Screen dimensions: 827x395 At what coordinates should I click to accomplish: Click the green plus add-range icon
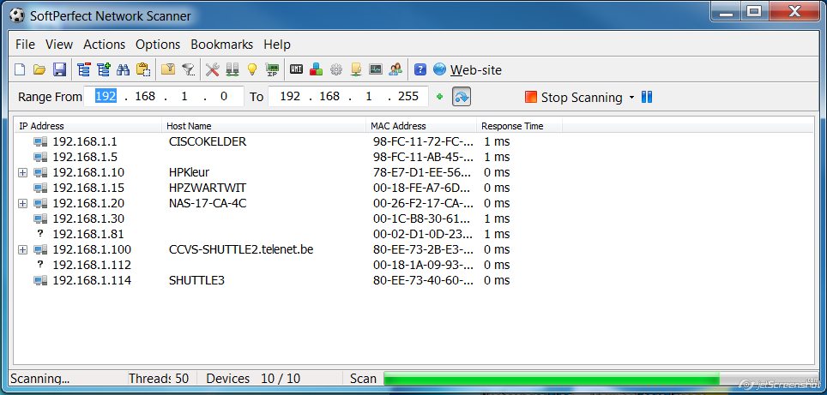click(440, 97)
